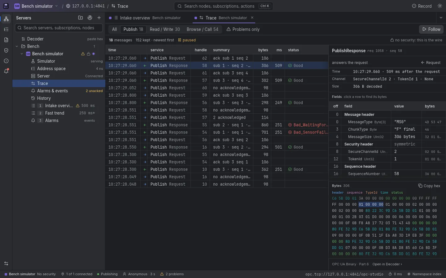This screenshot has width=446, height=278.
Task: Click the swap arrows icon at the sidebar bottom
Action: coord(6,263)
